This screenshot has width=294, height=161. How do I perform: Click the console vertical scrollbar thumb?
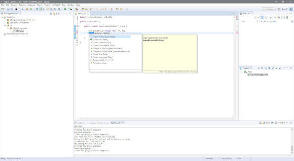(292, 149)
